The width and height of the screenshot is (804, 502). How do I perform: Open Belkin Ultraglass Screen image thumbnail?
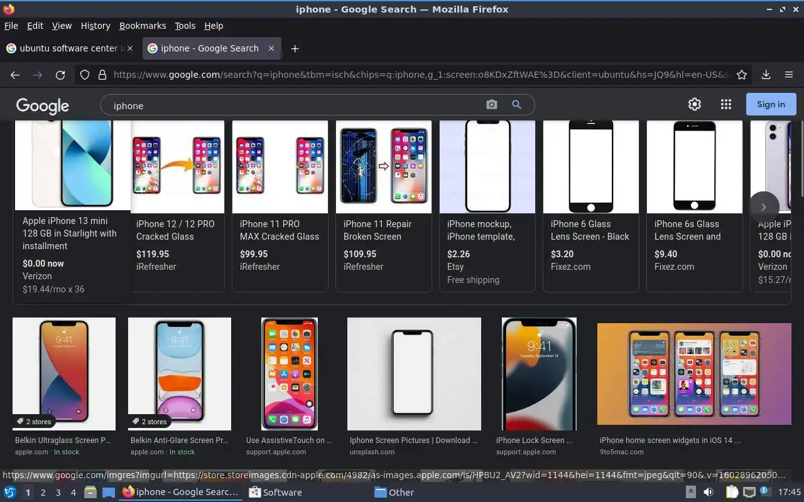tap(64, 374)
